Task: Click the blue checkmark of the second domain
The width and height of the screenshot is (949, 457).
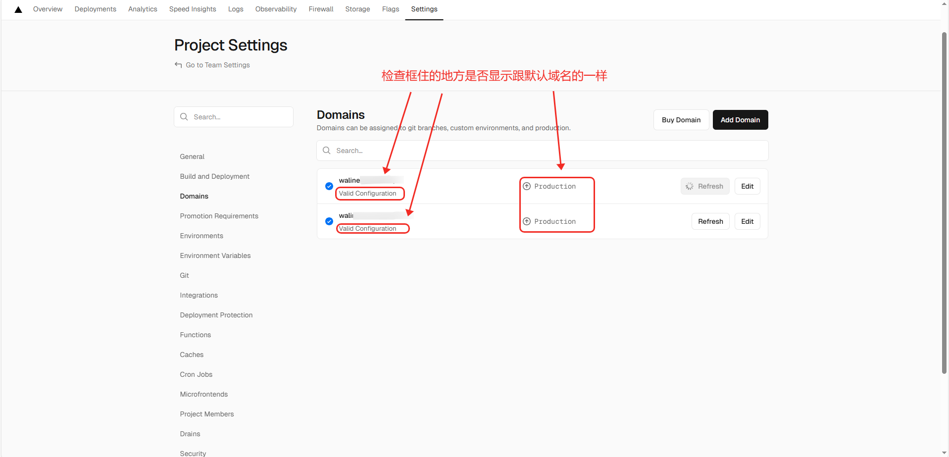Action: tap(329, 221)
